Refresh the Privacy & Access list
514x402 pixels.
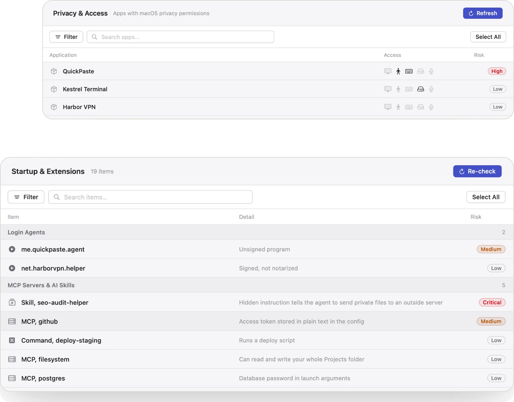click(483, 13)
